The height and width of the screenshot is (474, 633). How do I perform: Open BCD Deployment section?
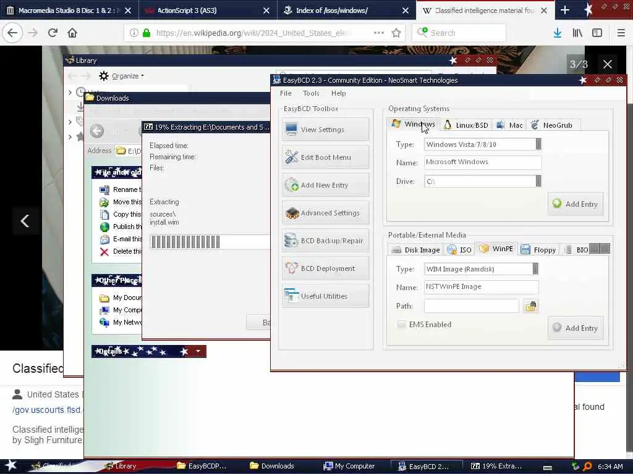pyautogui.click(x=325, y=268)
